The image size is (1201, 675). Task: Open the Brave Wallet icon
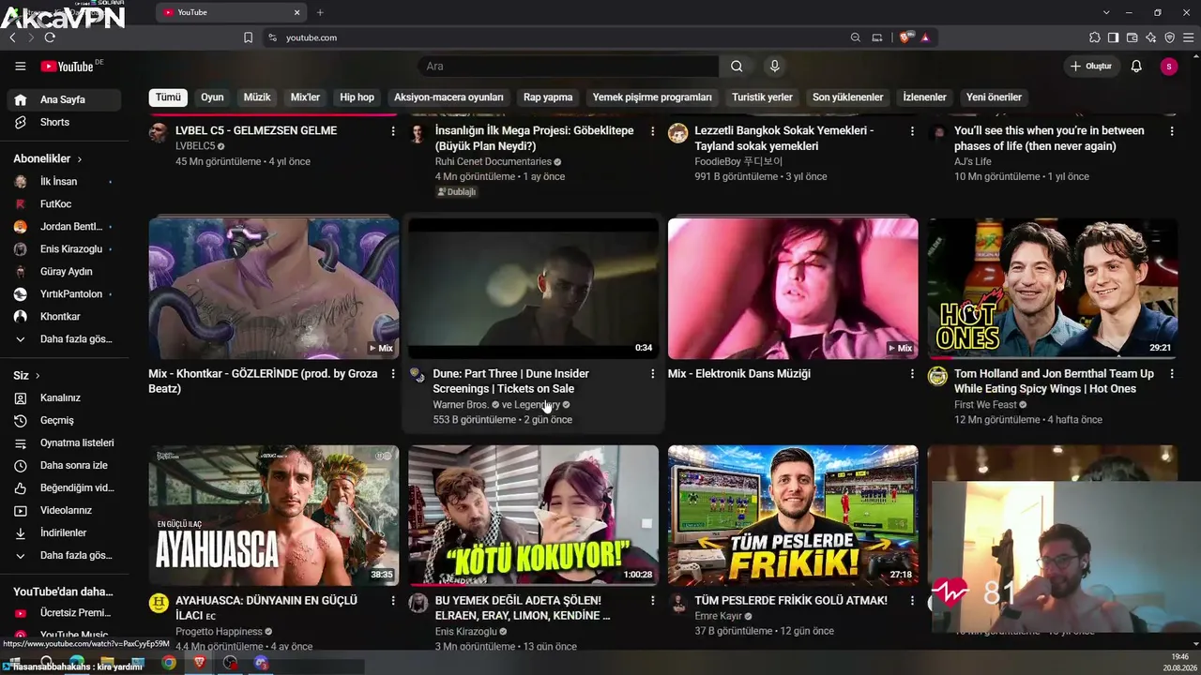pyautogui.click(x=1132, y=37)
